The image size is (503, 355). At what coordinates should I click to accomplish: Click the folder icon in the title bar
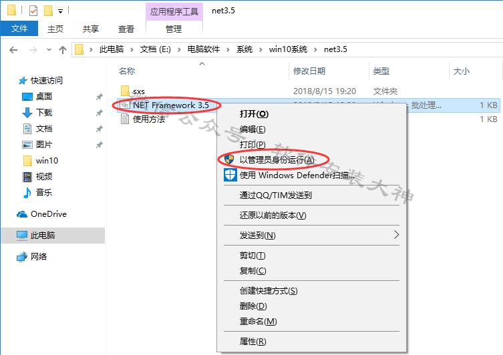coord(11,10)
